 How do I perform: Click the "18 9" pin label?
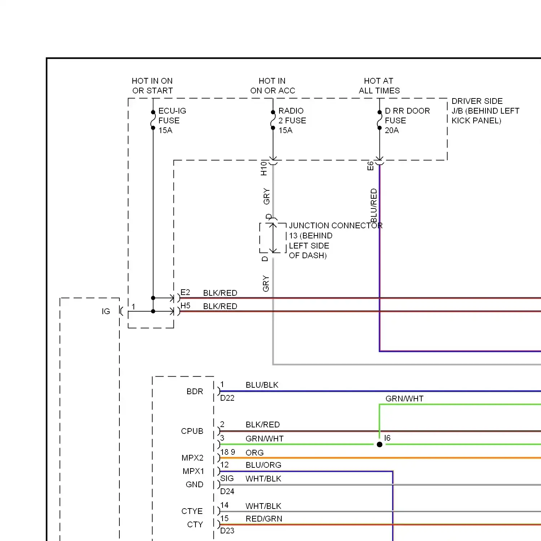coord(228,452)
